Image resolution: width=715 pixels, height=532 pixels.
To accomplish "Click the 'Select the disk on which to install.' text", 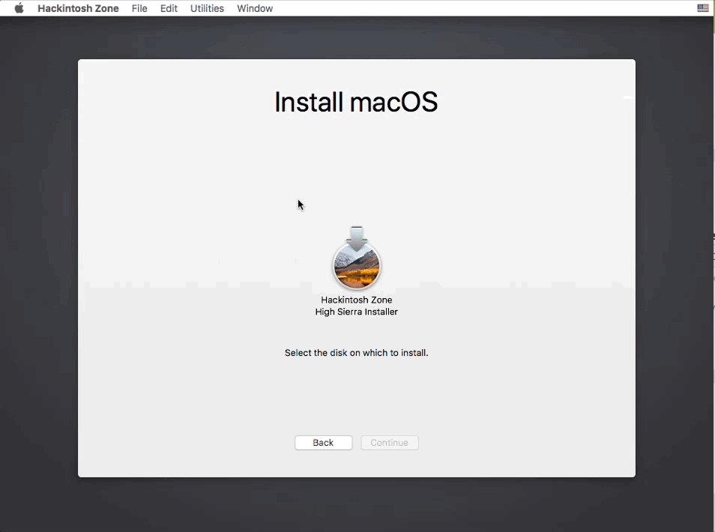I will pyautogui.click(x=357, y=353).
